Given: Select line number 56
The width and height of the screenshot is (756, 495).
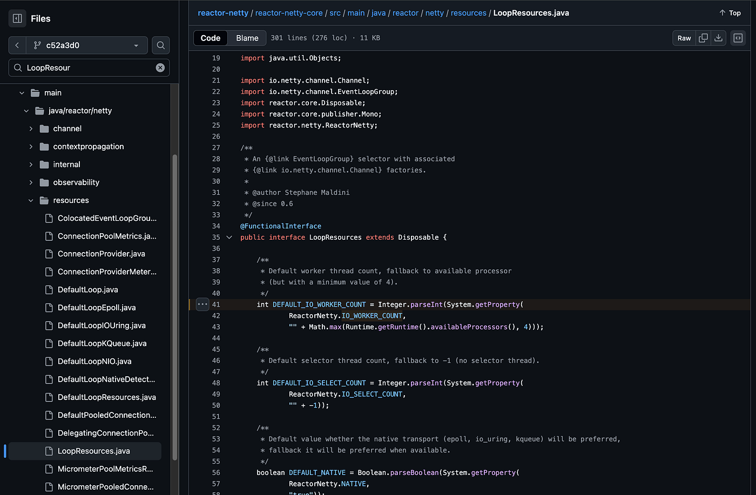Looking at the screenshot, I should point(216,472).
